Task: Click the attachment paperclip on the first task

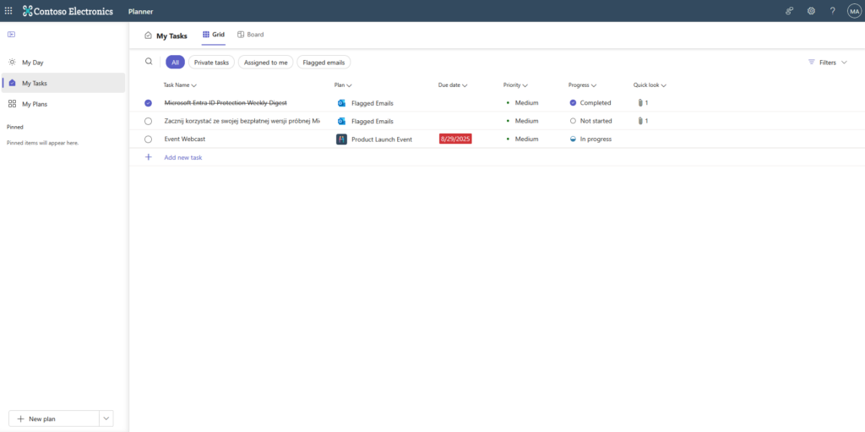Action: [640, 103]
